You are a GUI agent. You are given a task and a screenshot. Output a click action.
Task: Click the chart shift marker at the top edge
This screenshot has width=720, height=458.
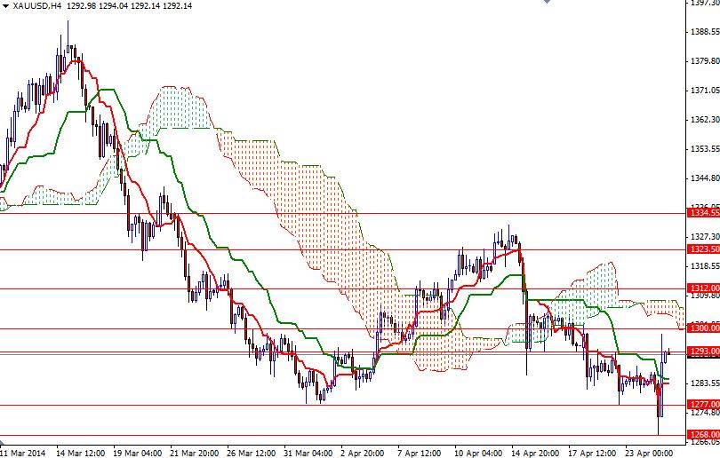coord(547,2)
